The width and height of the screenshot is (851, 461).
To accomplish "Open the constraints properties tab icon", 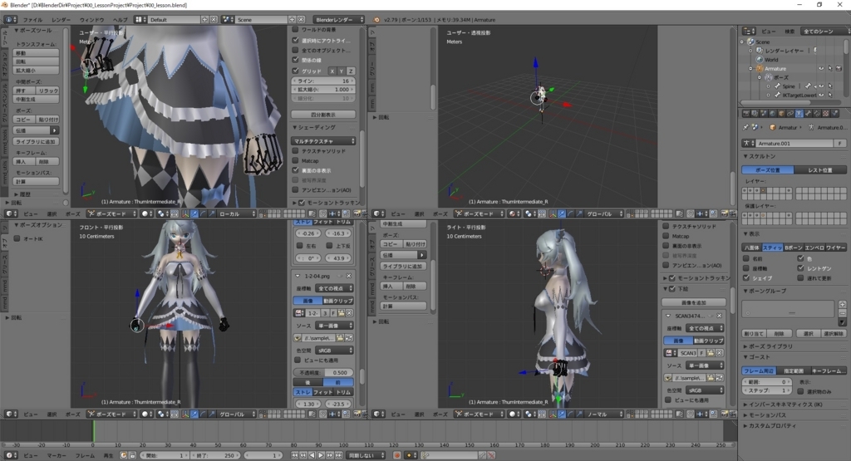I will [x=790, y=113].
